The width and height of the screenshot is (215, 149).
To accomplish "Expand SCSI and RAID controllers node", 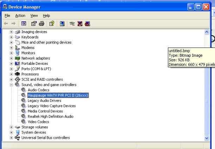I will tap(11, 80).
